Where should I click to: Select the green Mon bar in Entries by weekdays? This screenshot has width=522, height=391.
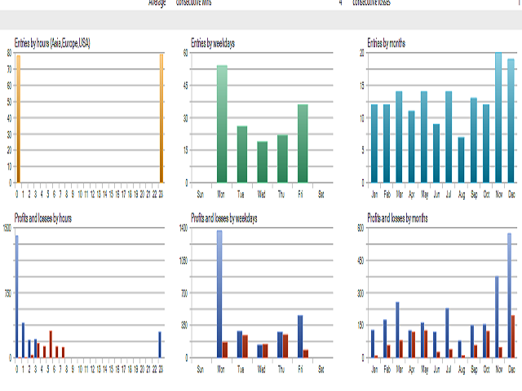[222, 124]
